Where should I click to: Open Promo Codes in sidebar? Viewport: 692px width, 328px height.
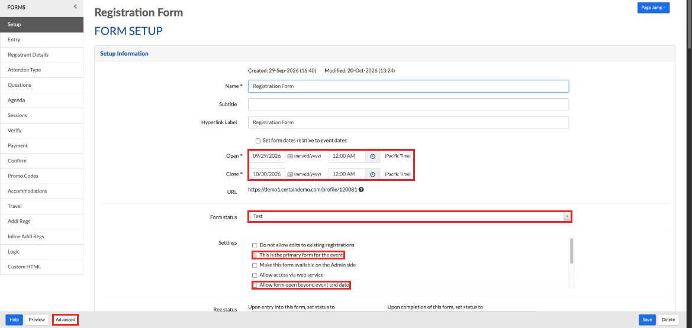point(41,176)
